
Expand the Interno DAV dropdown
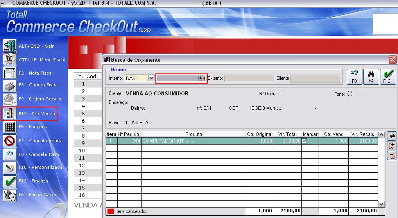(x=151, y=78)
